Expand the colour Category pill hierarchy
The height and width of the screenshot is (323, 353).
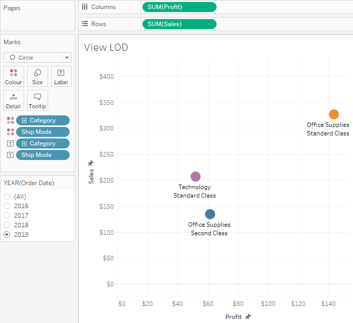24,120
